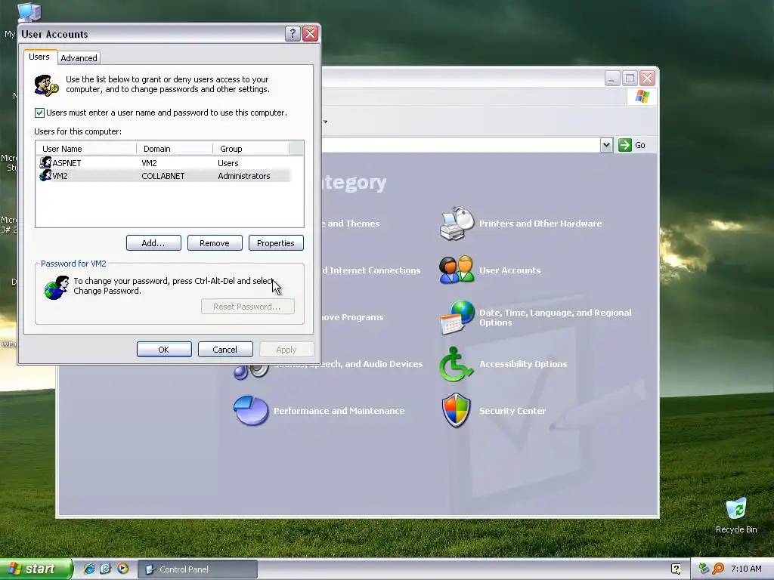This screenshot has height=580, width=774.
Task: Open the My Computer desktop icon
Action: 29,12
